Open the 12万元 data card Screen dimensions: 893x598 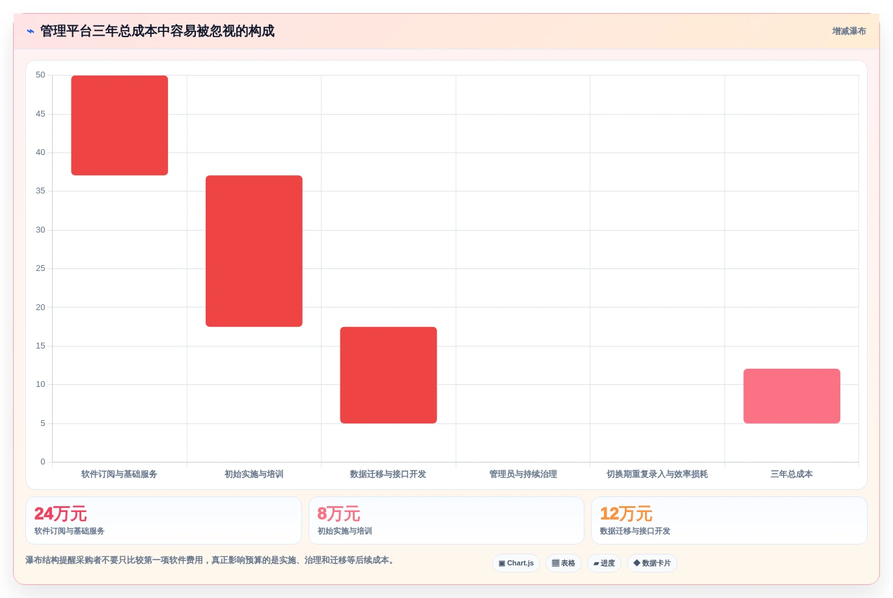729,520
